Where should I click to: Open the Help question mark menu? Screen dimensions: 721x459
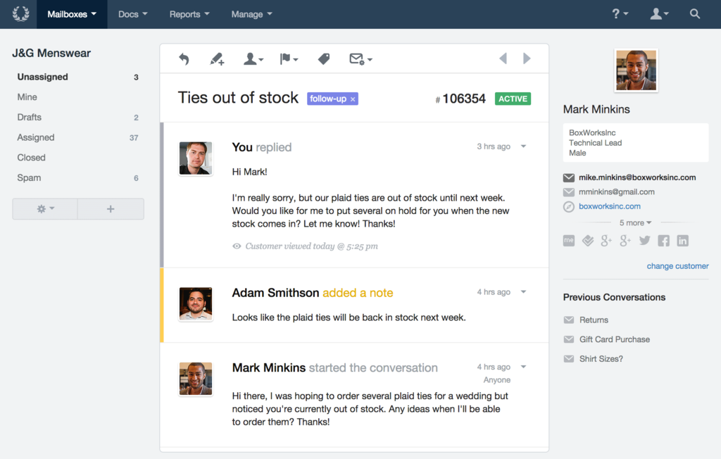coord(619,13)
